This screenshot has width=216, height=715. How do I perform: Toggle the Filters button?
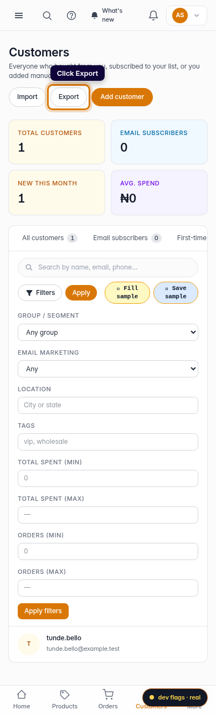(x=40, y=293)
